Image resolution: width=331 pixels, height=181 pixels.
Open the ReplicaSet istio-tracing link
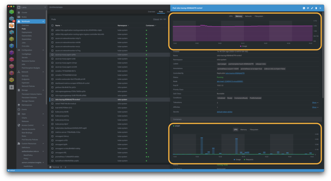[235, 73]
